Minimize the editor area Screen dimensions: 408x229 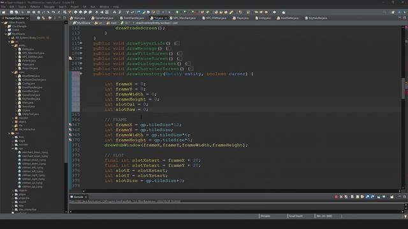tap(400, 18)
